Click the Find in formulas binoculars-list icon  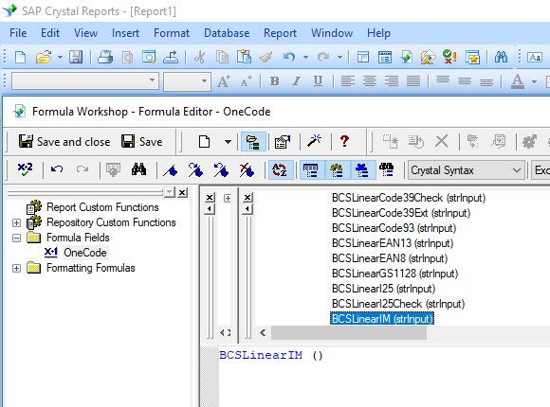tap(387, 169)
